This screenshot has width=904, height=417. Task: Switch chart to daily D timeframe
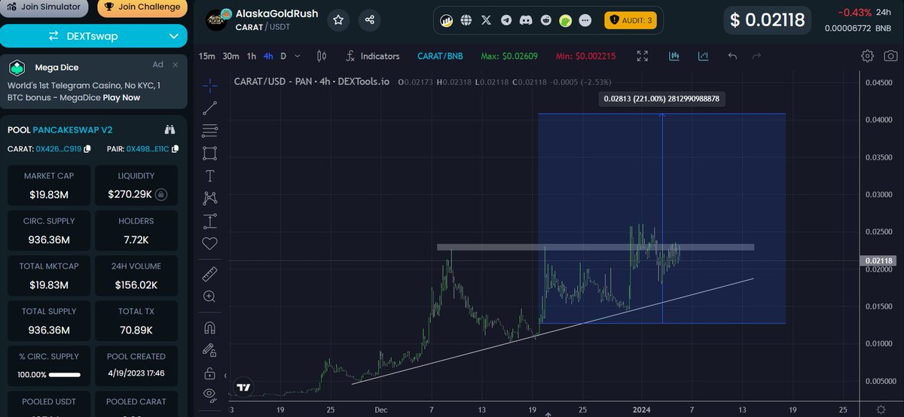click(284, 56)
